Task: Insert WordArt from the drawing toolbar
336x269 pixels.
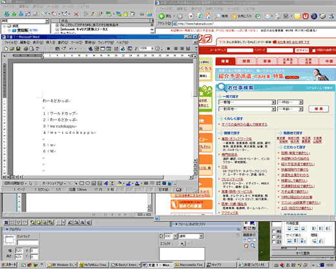Action: coord(106,184)
